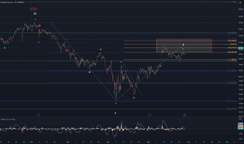Select the iv label near the late-March high
Screen dimensions: 244x144
101,49
